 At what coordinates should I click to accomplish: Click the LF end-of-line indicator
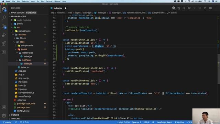(153, 122)
